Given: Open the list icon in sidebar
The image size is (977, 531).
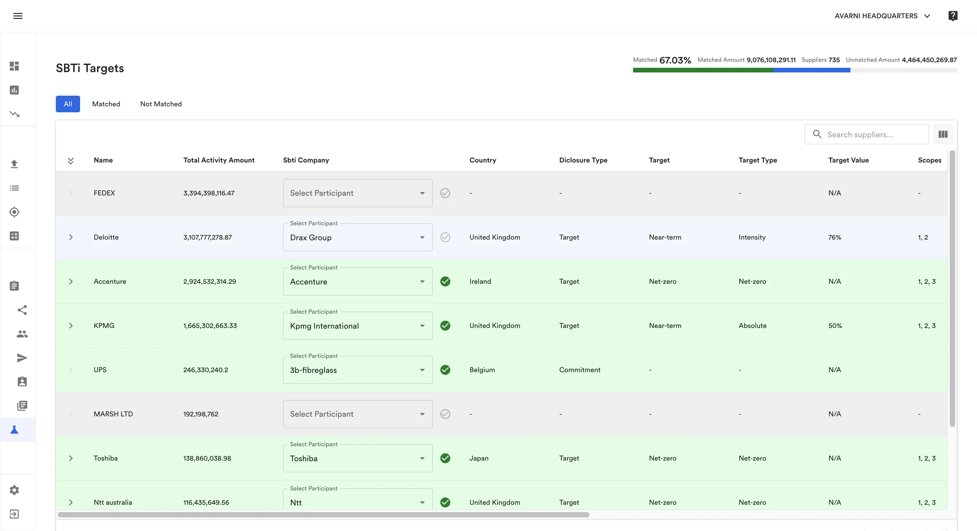Looking at the screenshot, I should click(x=14, y=188).
